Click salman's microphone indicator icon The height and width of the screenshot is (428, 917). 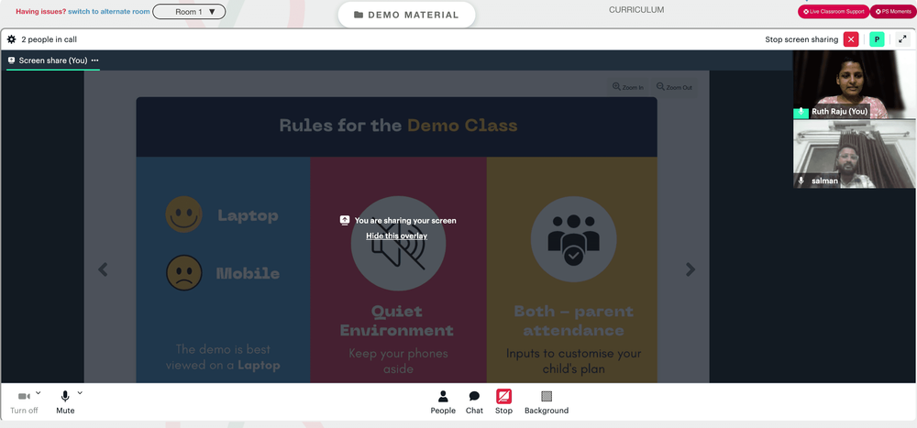tap(801, 181)
